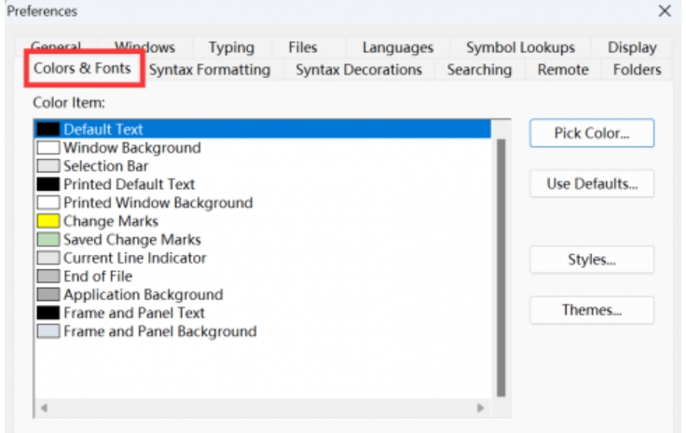Image resolution: width=686 pixels, height=433 pixels.
Task: Switch to the Syntax Formatting tab
Action: coord(209,70)
